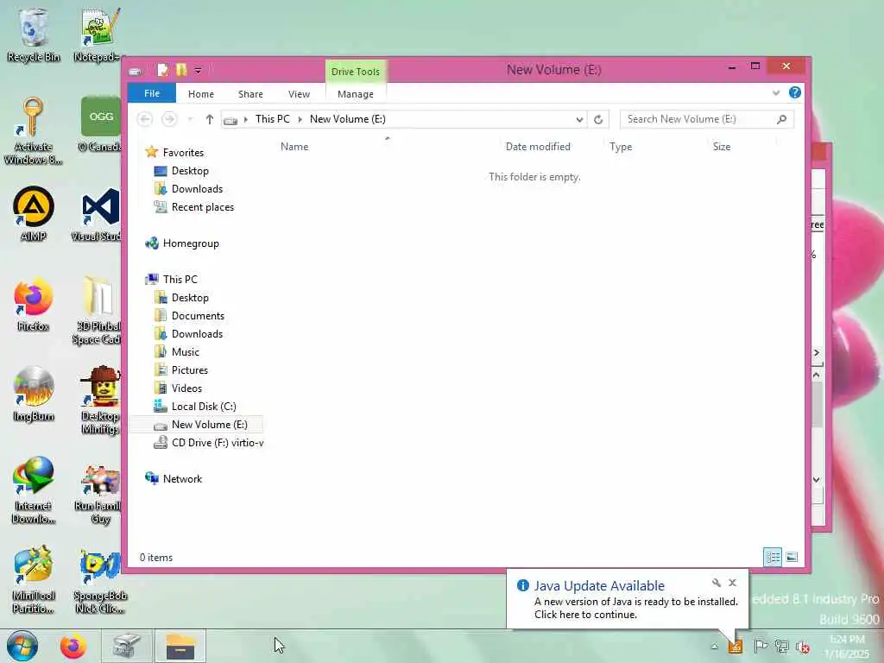Switch to the Home ribbon tab
Viewport: 884px width, 663px height.
[x=200, y=94]
